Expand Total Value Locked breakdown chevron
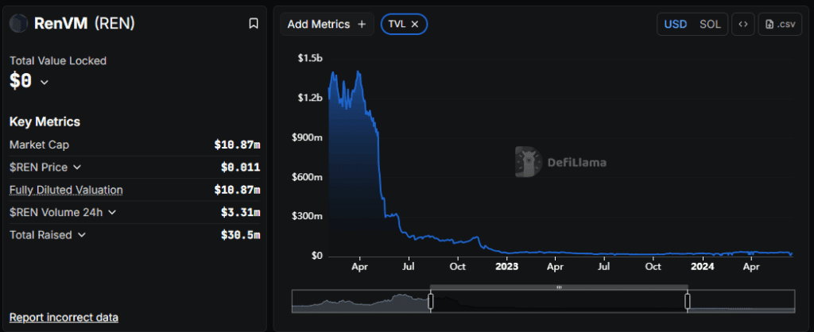814x332 pixels. (x=45, y=82)
